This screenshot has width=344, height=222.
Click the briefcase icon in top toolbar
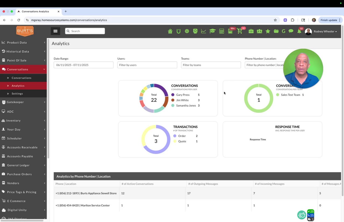coord(251,31)
